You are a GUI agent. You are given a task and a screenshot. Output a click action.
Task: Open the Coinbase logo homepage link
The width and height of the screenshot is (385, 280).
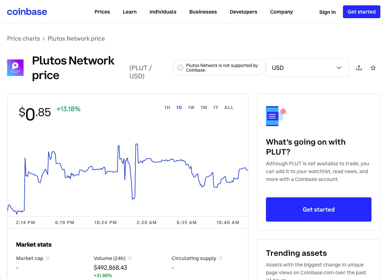(x=27, y=12)
